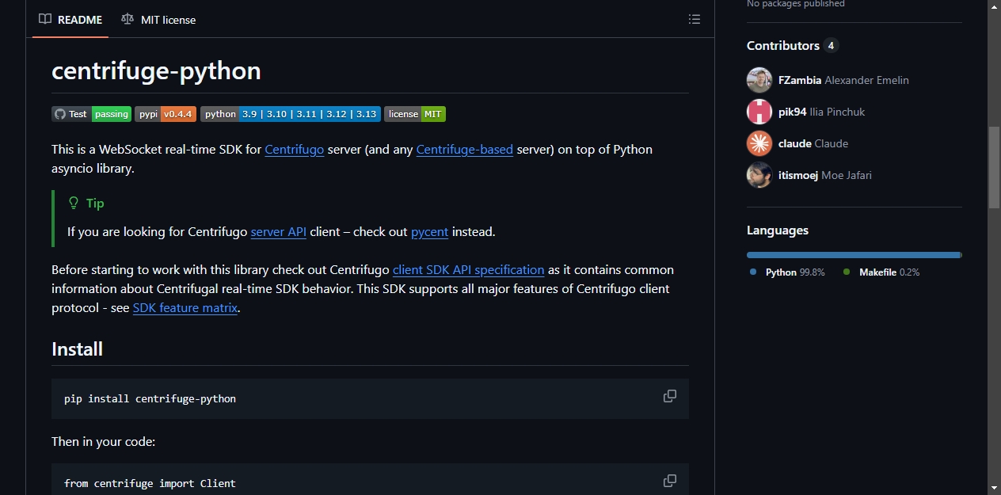Open the Centrifuge-based link
This screenshot has height=495, width=1001.
click(x=465, y=149)
